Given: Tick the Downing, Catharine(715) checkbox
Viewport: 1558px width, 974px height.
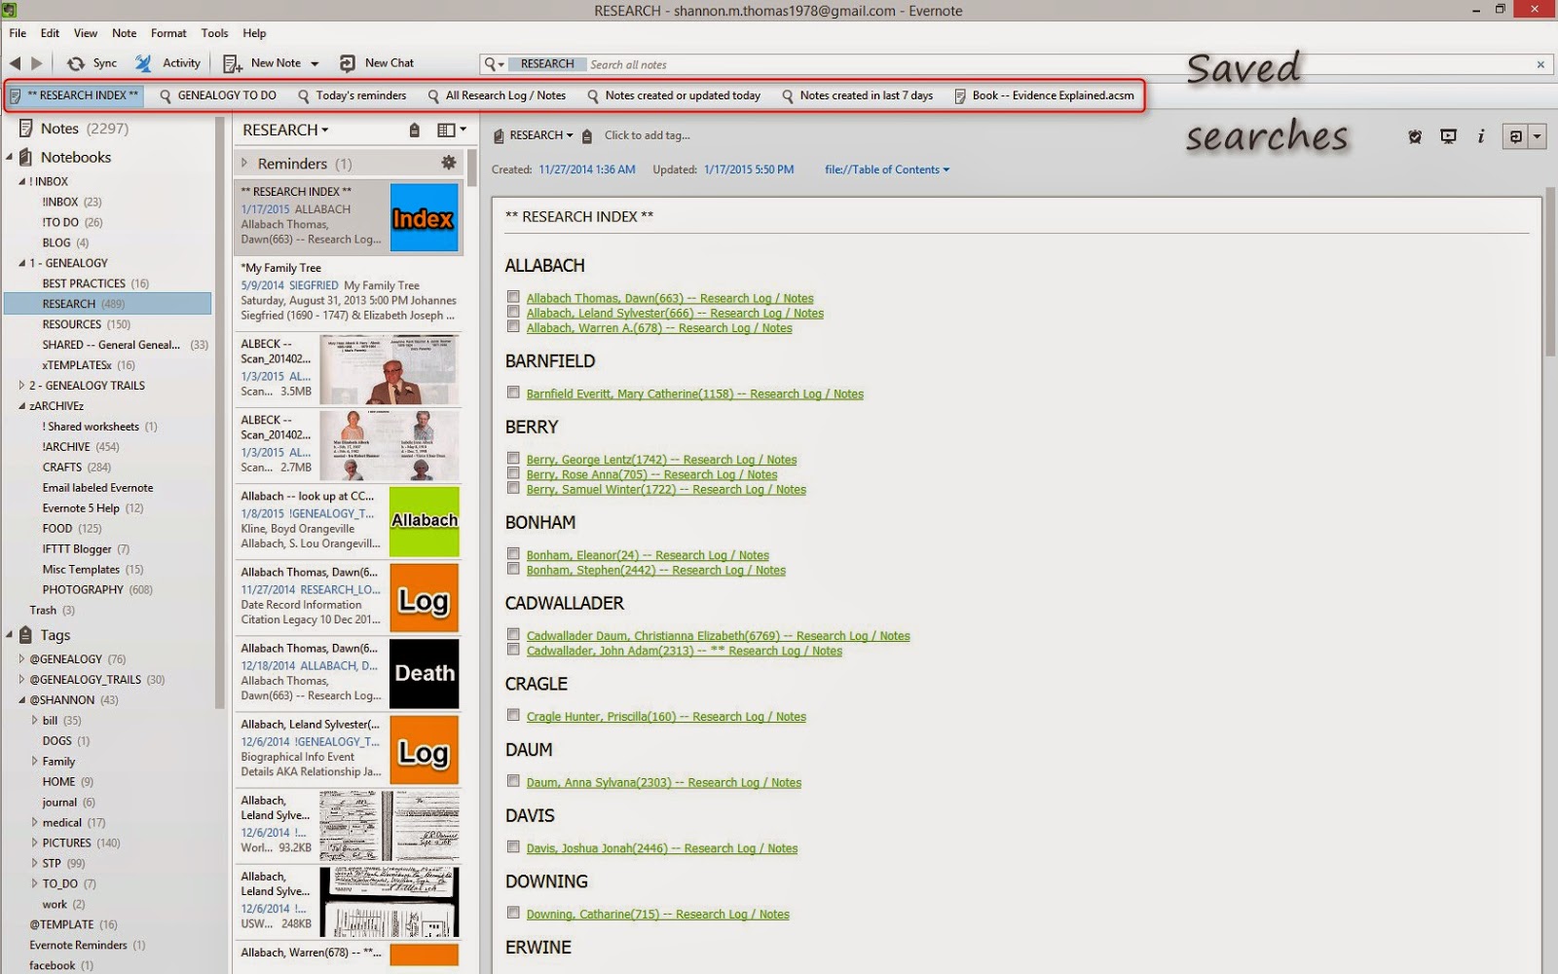Looking at the screenshot, I should pyautogui.click(x=513, y=913).
